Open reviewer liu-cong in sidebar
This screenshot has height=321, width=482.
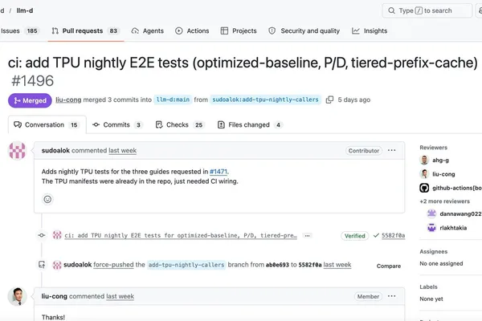click(443, 174)
